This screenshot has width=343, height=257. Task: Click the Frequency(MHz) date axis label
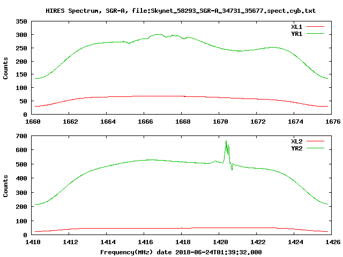tap(181, 252)
